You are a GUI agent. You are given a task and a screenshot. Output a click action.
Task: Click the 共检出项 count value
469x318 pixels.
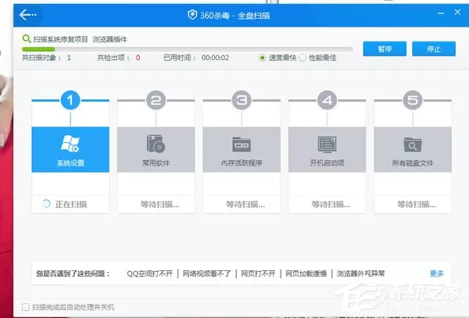click(138, 58)
